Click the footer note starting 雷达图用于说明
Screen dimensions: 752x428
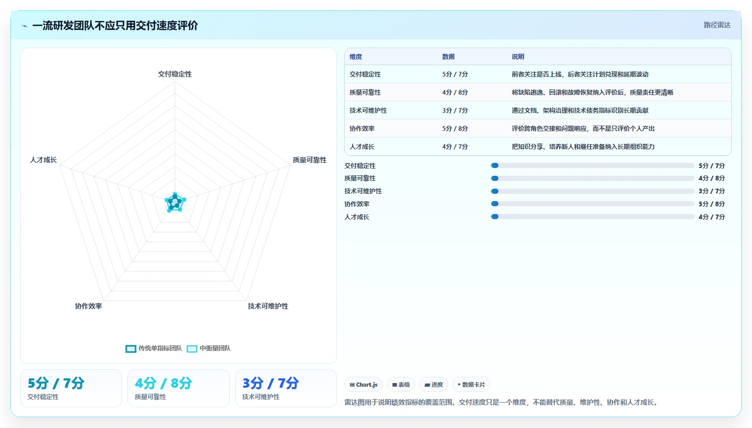tap(501, 402)
